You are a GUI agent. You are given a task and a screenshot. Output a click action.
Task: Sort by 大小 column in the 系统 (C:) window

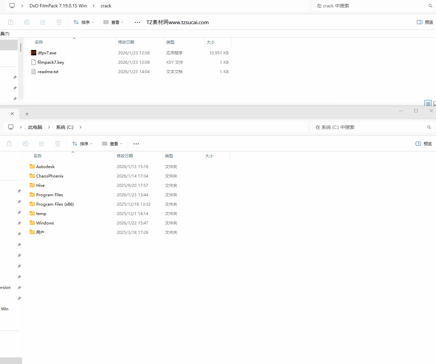point(209,156)
